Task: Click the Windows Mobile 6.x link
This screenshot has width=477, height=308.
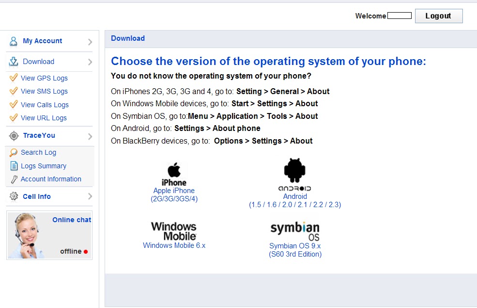Action: [x=174, y=245]
